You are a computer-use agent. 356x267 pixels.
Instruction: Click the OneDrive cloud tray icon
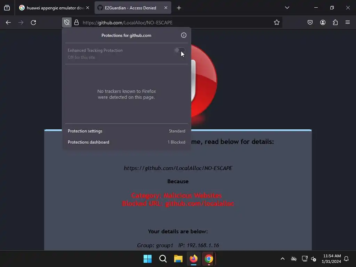coord(294,259)
